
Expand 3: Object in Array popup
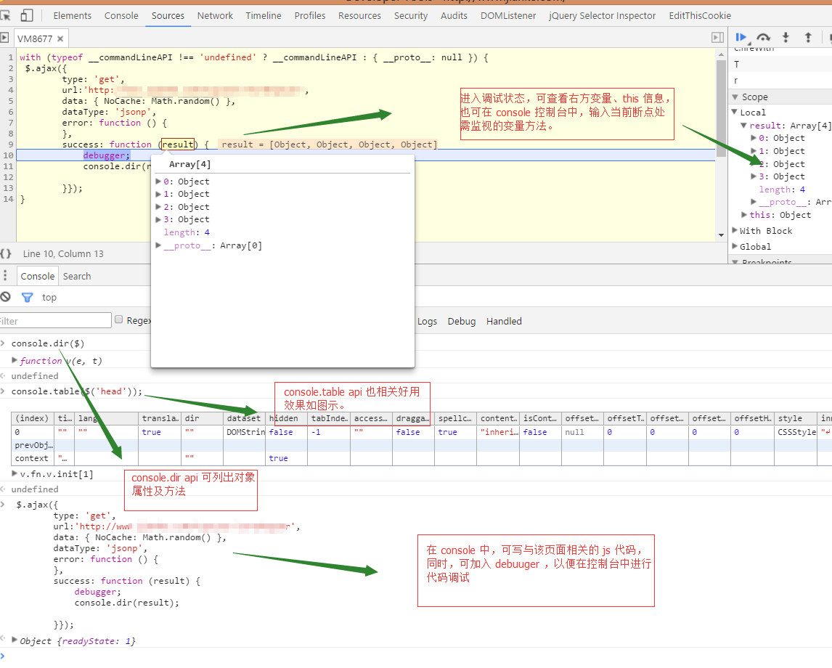[x=158, y=219]
